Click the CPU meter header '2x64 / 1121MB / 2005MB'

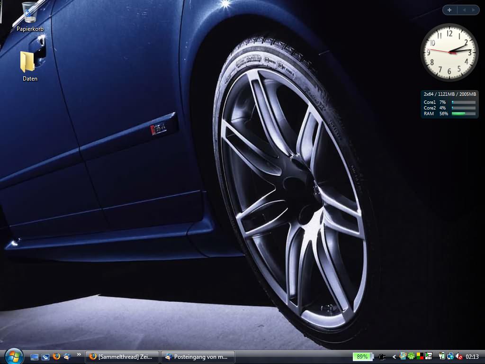[x=450, y=94]
